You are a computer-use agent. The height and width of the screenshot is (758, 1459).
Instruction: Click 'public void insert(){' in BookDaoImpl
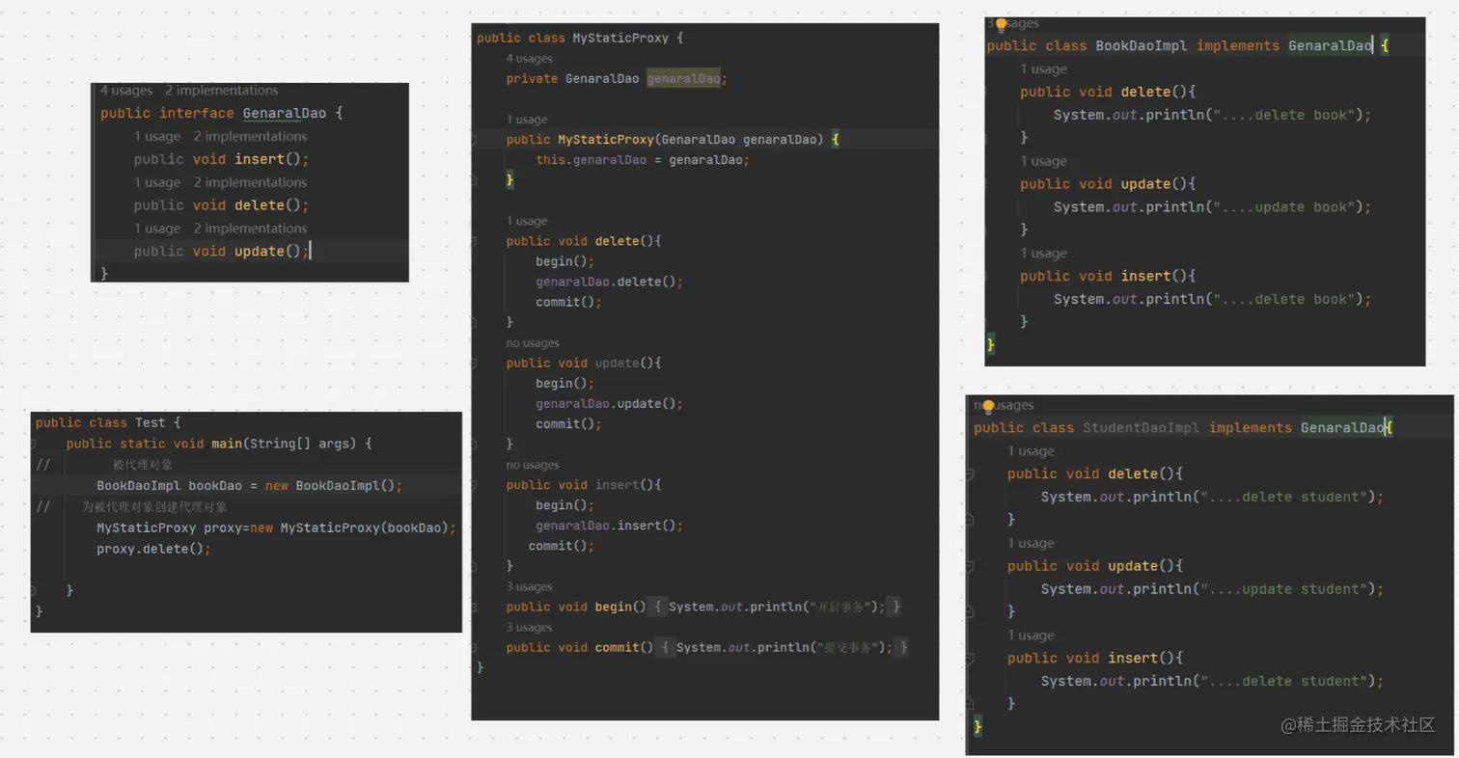click(x=1108, y=277)
